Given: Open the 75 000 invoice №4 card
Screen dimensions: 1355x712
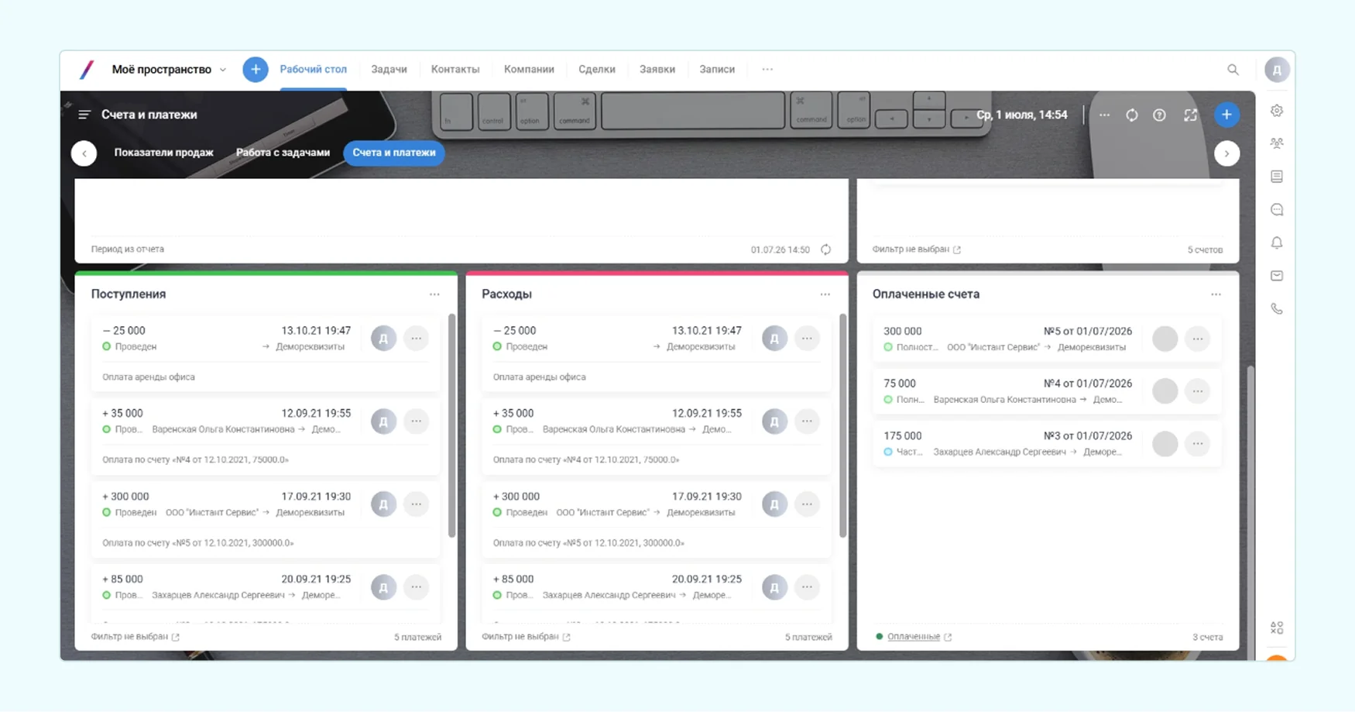Looking at the screenshot, I should point(1047,391).
